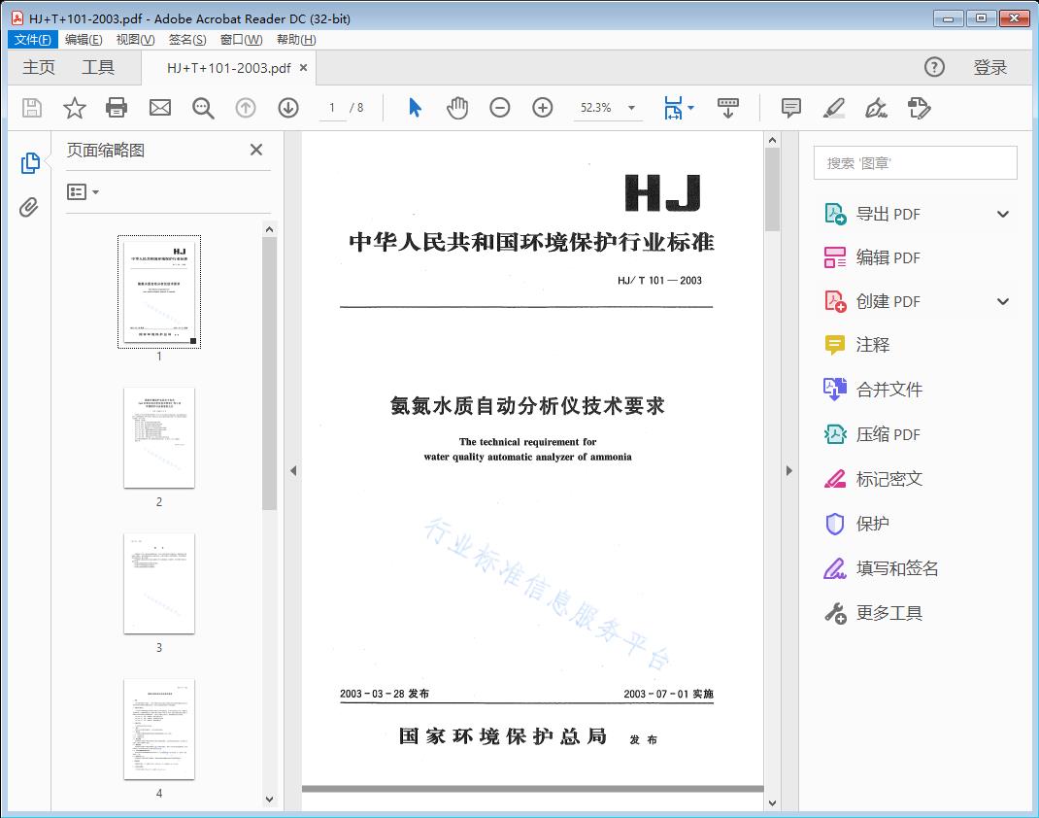Open the 页面缩略图 options dropdown
1039x818 pixels.
point(80,191)
